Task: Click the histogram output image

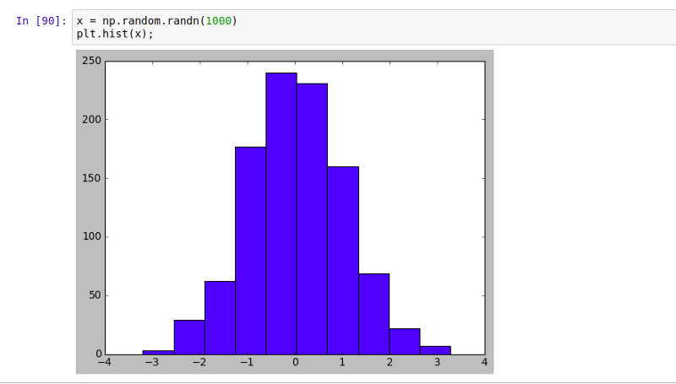Action: point(285,211)
